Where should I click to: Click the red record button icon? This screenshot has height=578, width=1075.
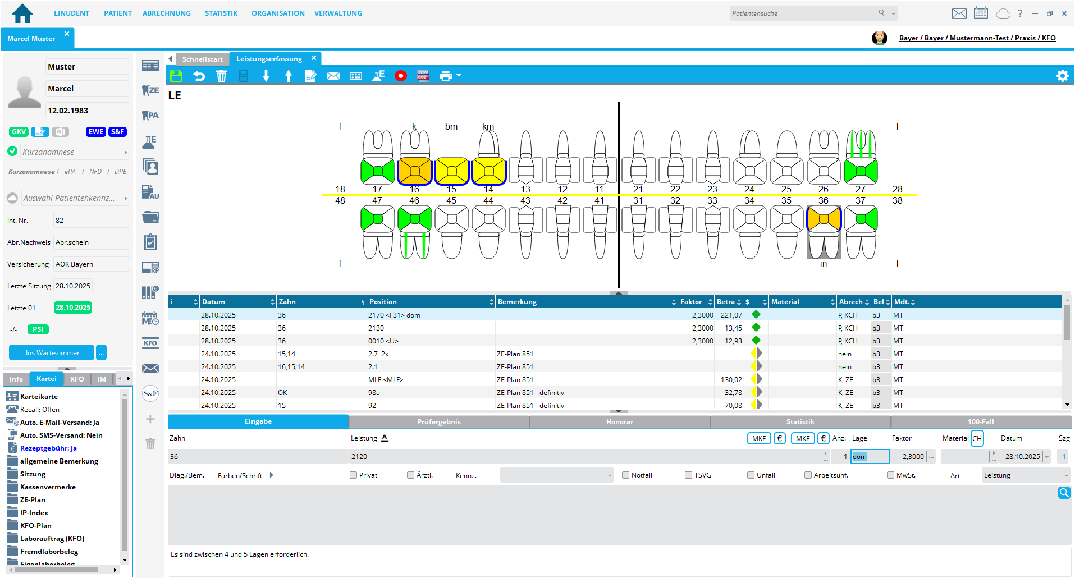[400, 76]
